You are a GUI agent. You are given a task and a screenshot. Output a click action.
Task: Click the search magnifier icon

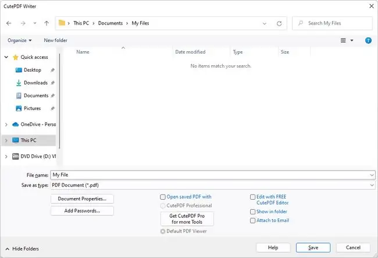click(x=301, y=23)
